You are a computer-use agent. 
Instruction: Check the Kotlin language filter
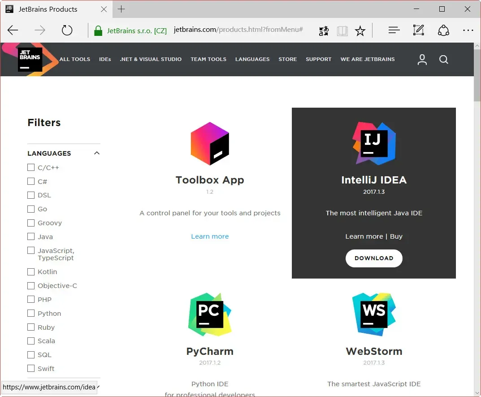coord(30,272)
